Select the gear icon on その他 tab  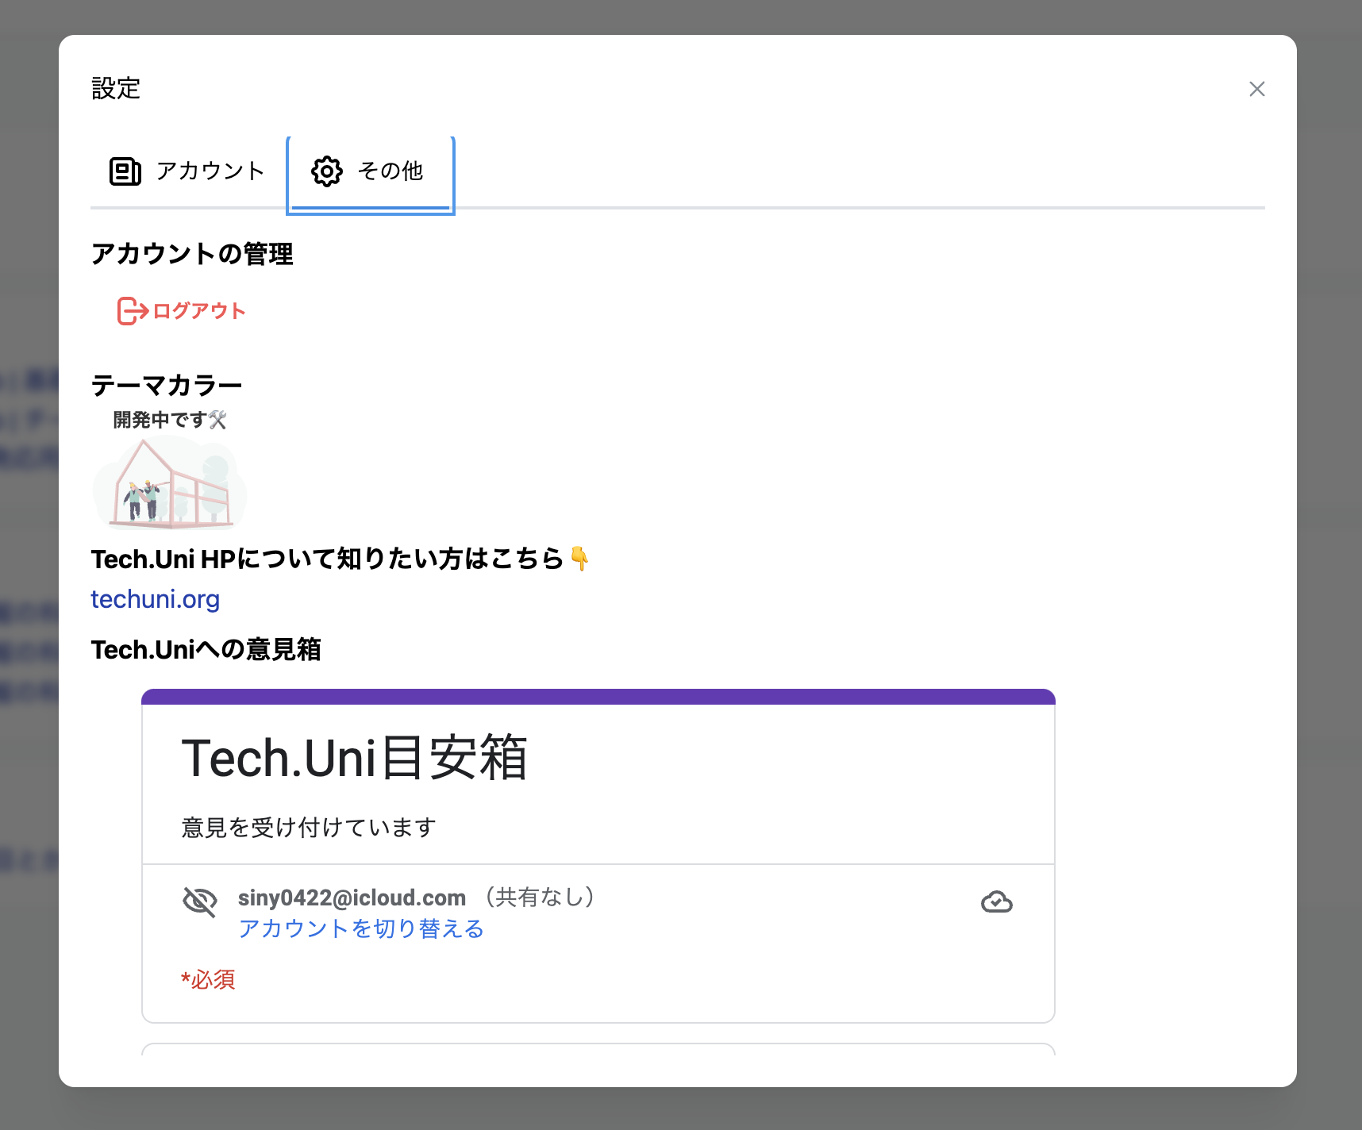pos(327,171)
